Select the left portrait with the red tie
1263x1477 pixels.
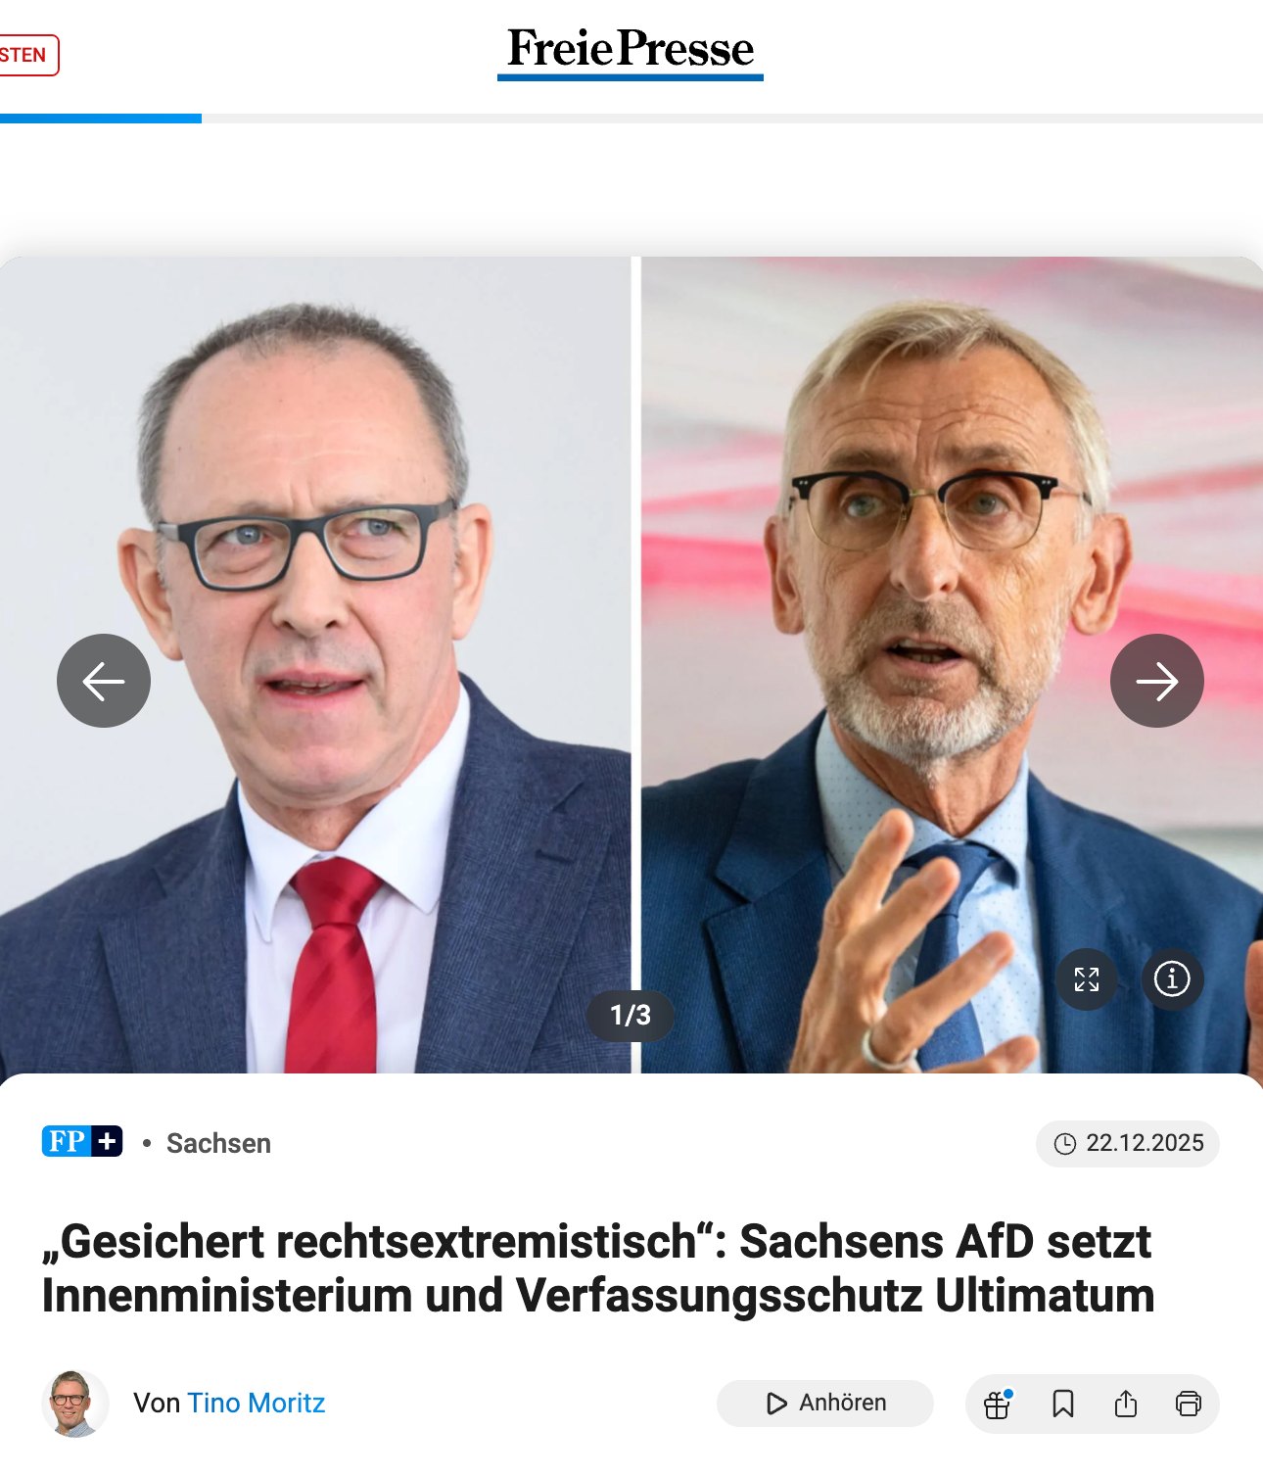point(315,665)
